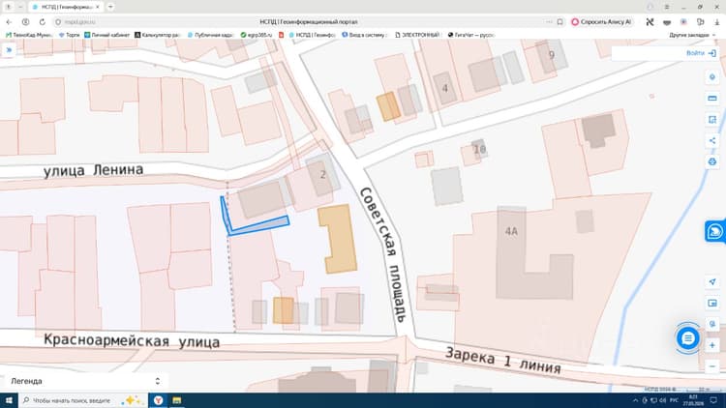Click the Зарека 1 линия label
Screen dimensions: 726x408
pos(502,361)
